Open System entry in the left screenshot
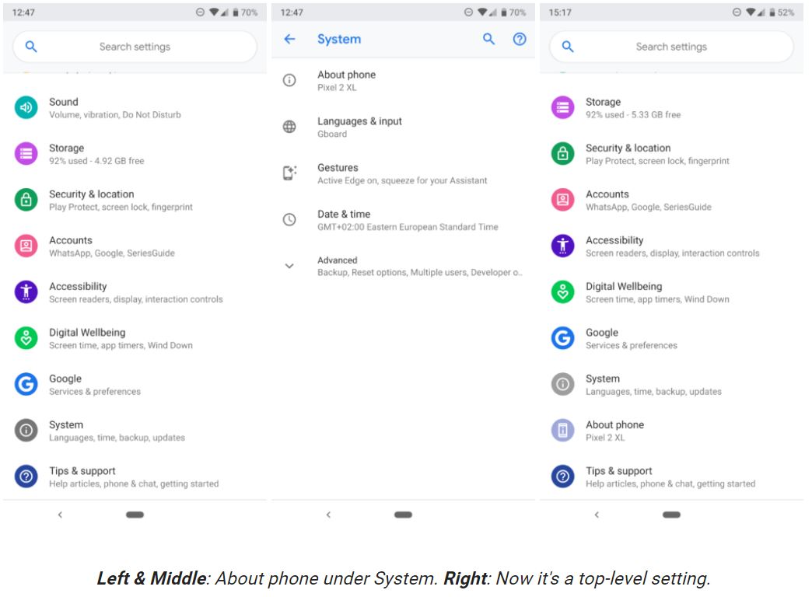812x597 pixels. point(117,431)
